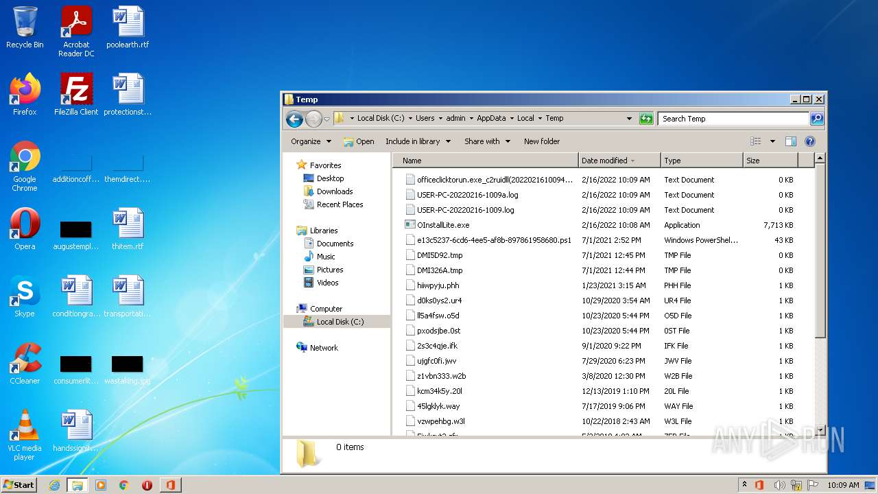878x494 pixels.
Task: Click the New folder button
Action: coord(542,141)
